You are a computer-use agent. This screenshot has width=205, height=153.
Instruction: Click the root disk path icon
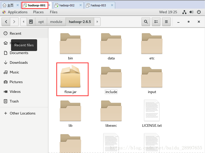pos(31,22)
